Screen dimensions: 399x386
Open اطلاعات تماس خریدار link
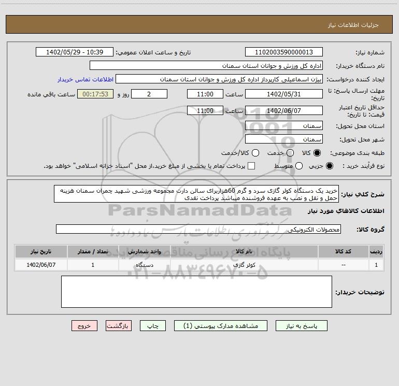point(85,79)
